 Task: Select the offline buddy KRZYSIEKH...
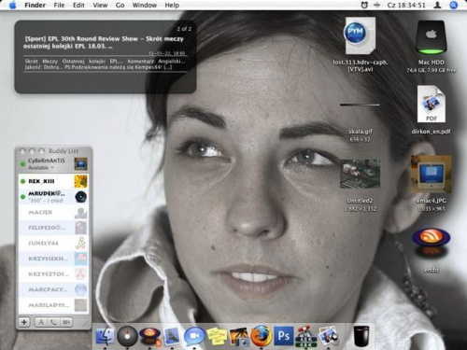53,259
